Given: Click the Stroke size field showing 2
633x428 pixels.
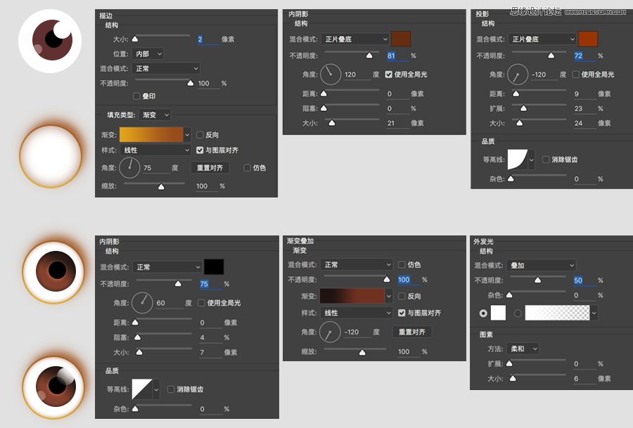Looking at the screenshot, I should 208,39.
